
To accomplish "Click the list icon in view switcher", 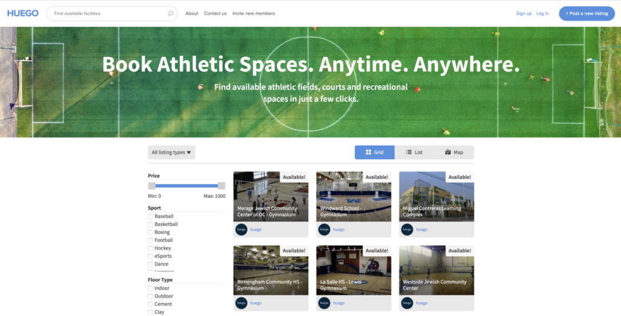I will click(409, 153).
